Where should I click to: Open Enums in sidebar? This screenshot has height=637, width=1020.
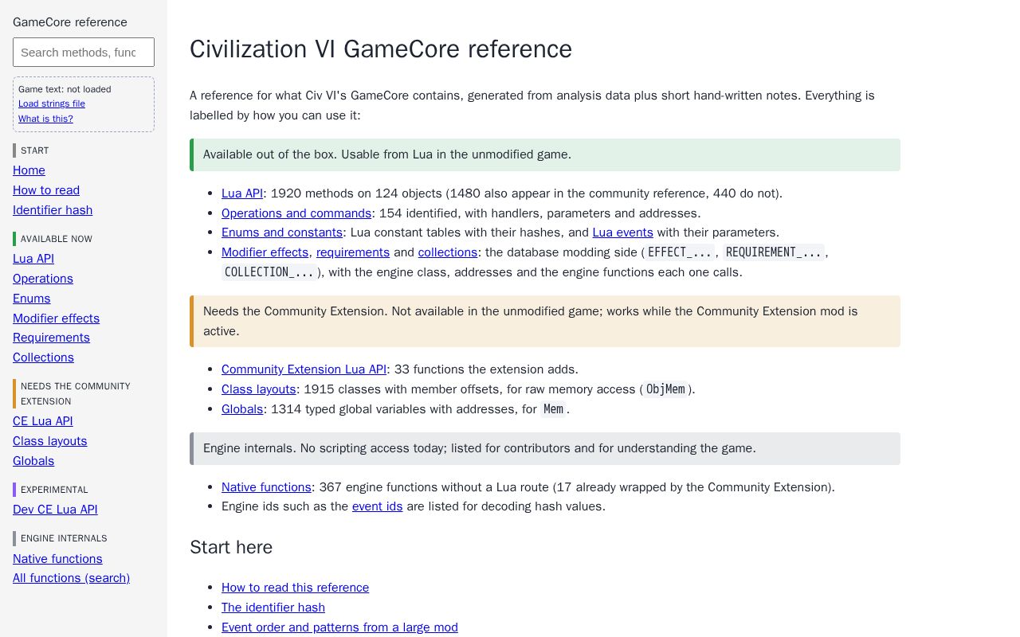coord(32,299)
